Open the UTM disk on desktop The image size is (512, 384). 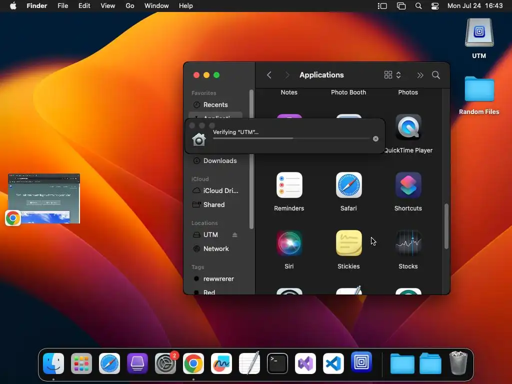[479, 33]
